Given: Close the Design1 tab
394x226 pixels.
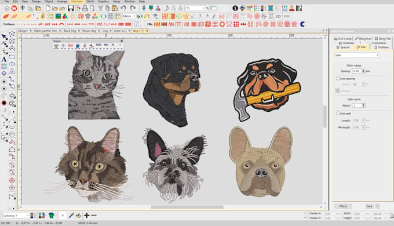Looking at the screenshot, I should point(30,31).
